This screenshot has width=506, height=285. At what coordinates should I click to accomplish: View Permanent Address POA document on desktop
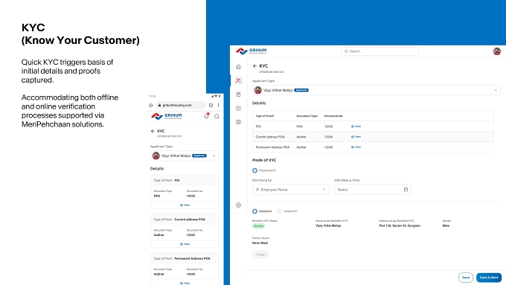[356, 147]
